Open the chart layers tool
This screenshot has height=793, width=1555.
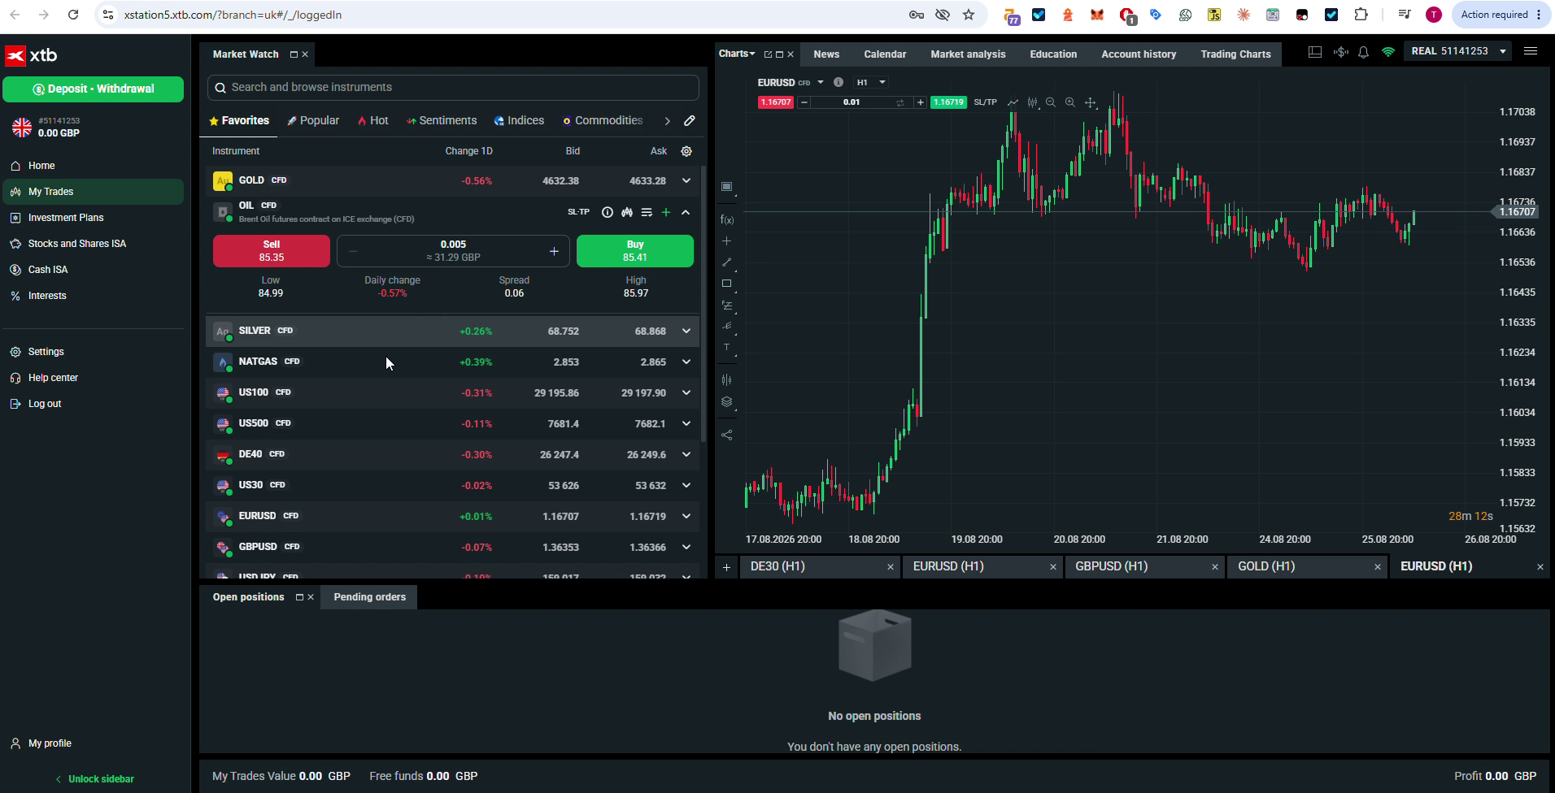coord(727,402)
